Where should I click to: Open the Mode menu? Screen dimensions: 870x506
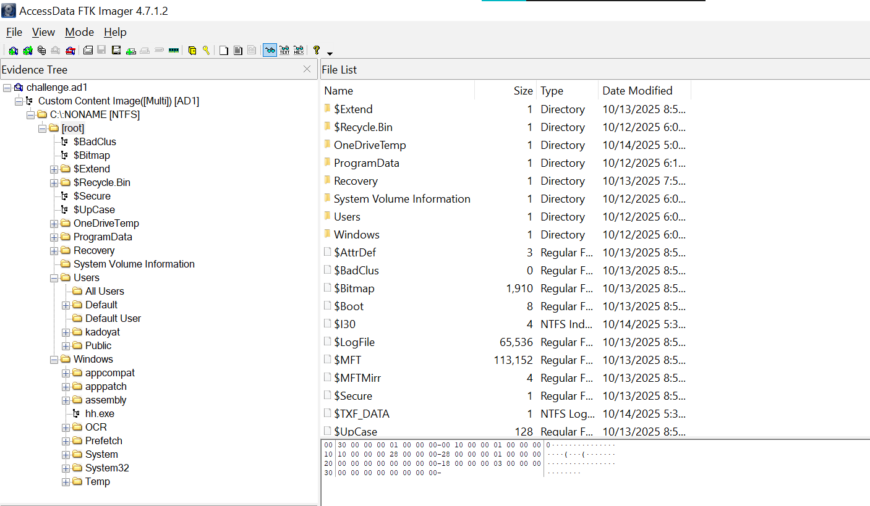point(80,32)
